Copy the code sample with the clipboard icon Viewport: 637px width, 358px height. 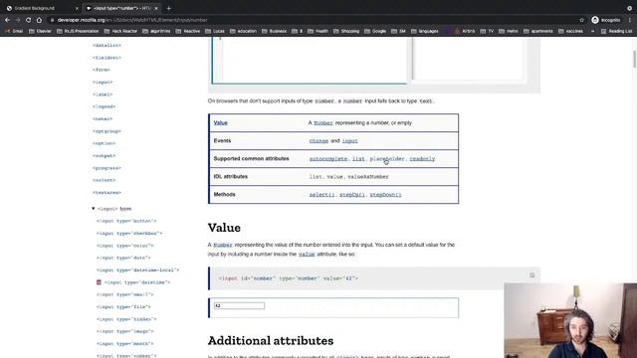tap(532, 275)
